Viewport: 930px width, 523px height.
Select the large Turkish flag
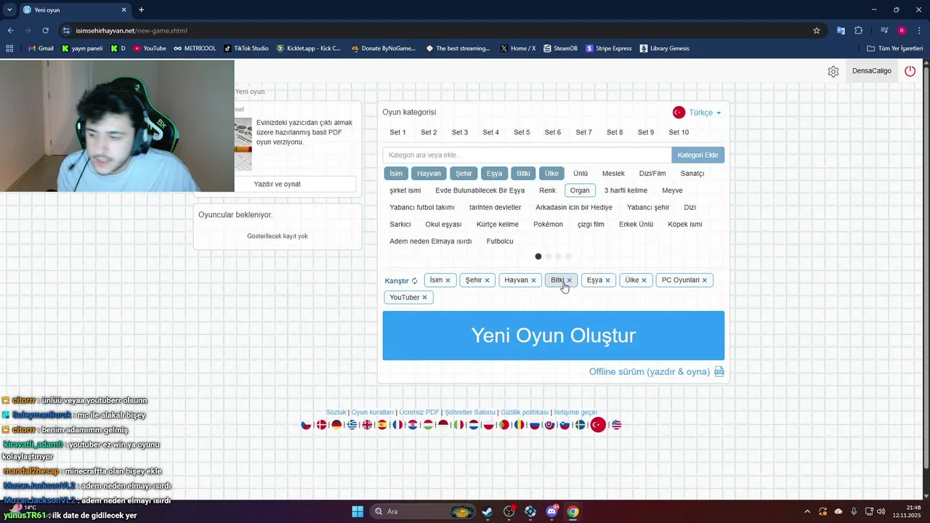pos(598,425)
